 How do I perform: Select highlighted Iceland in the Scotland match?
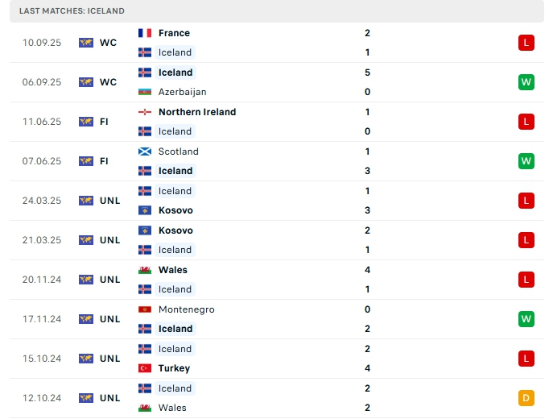[x=175, y=171]
